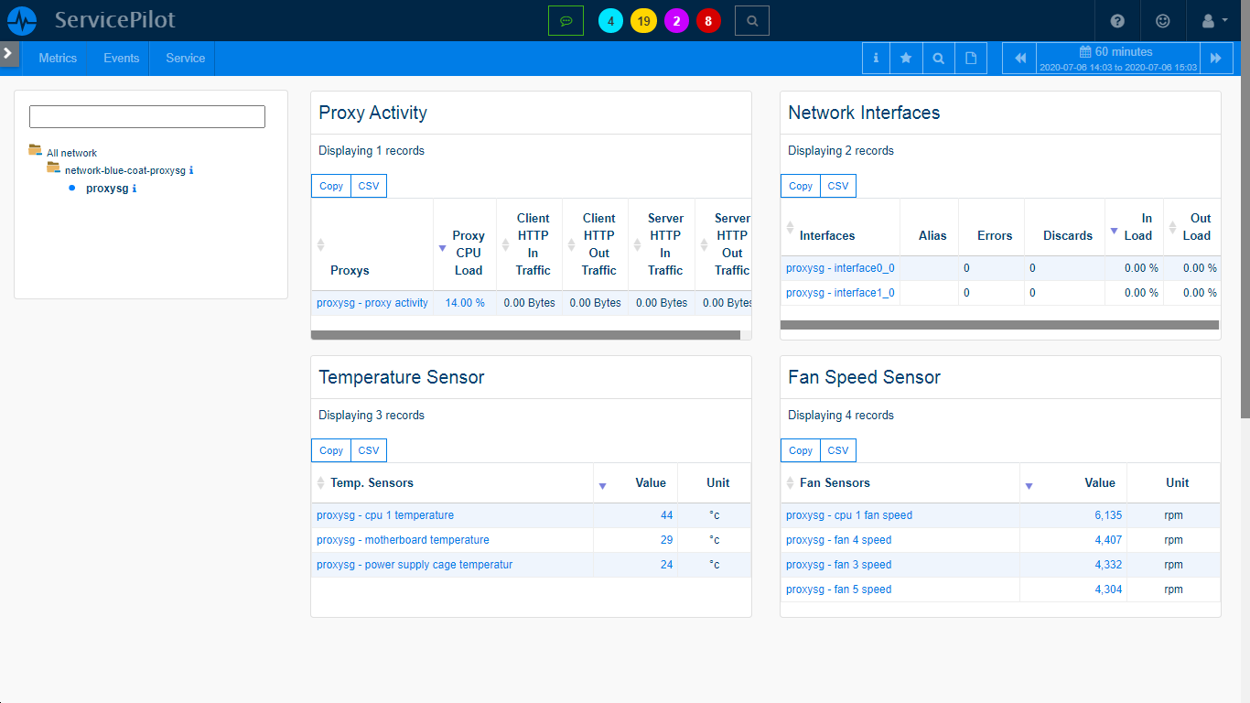The height and width of the screenshot is (703, 1250).
Task: Click the smiley feedback icon
Action: click(1163, 20)
